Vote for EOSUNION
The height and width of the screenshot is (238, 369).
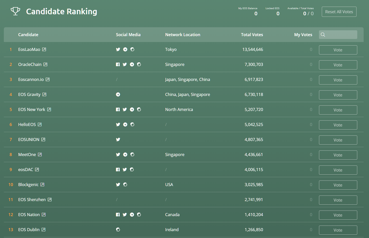[x=338, y=140]
